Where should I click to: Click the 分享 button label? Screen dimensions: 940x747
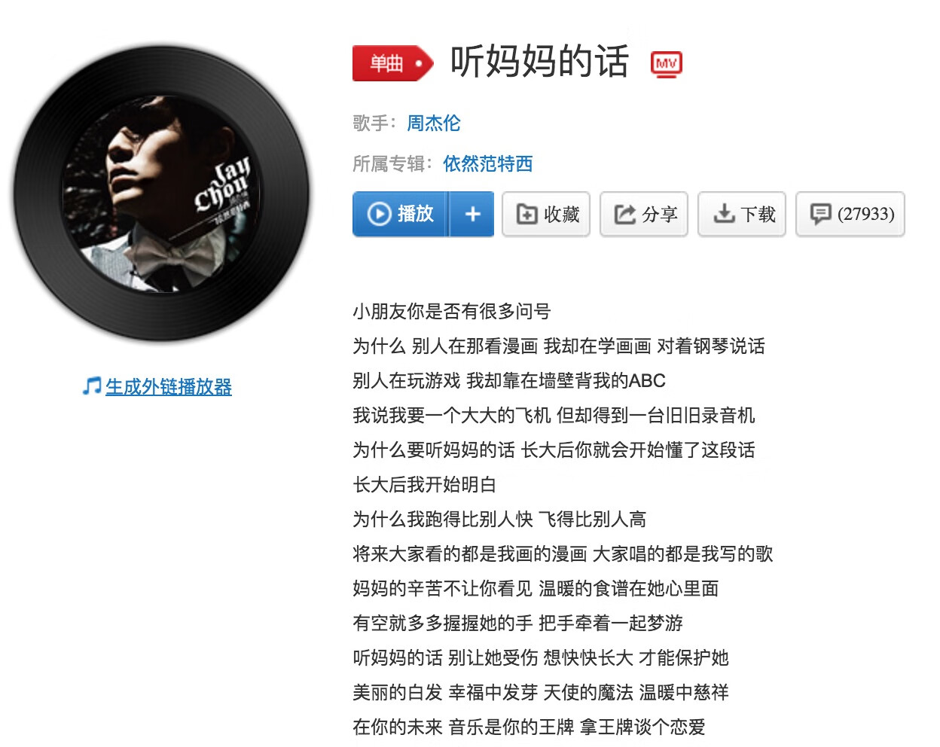click(661, 215)
